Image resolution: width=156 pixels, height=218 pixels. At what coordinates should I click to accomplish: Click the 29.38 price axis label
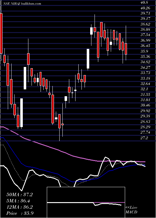pos(145,116)
